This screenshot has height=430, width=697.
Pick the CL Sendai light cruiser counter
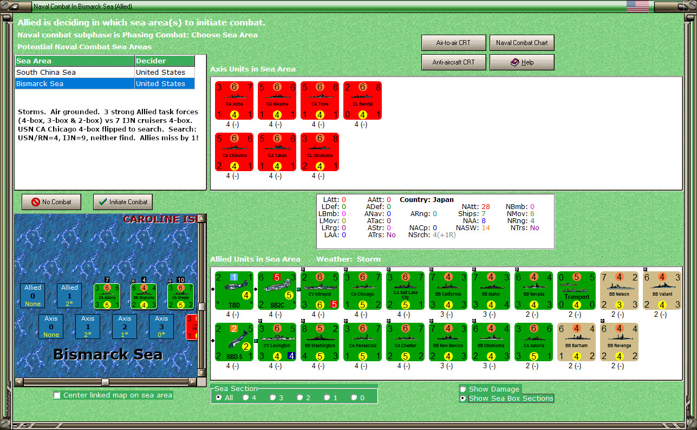[x=362, y=101]
